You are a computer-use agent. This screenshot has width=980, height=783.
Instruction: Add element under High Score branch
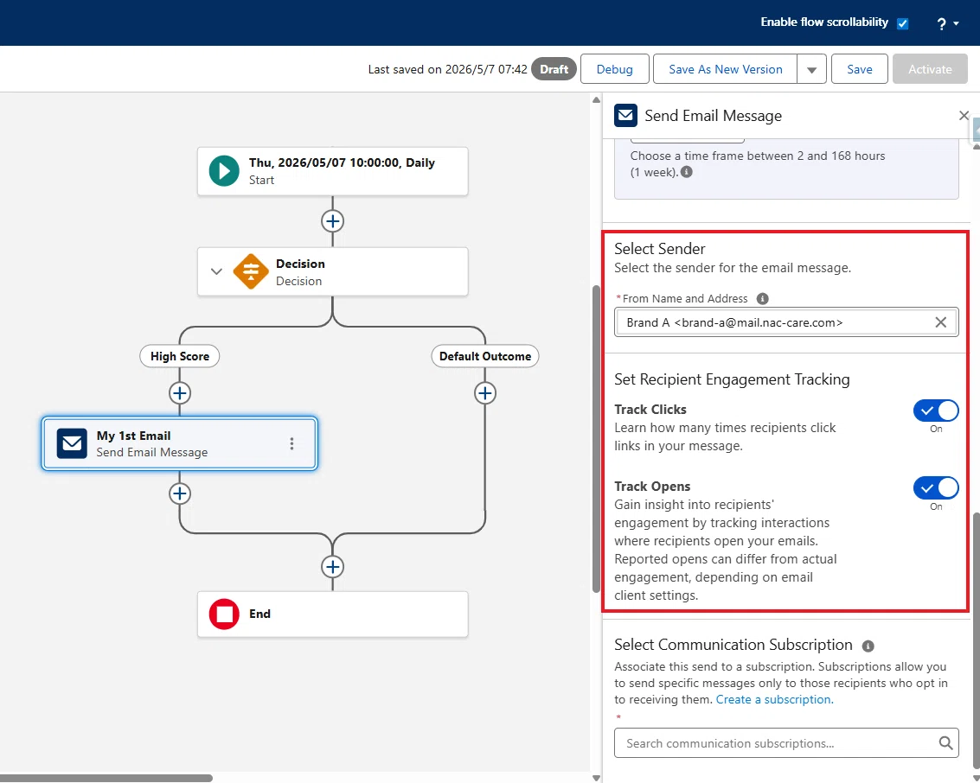[179, 392]
